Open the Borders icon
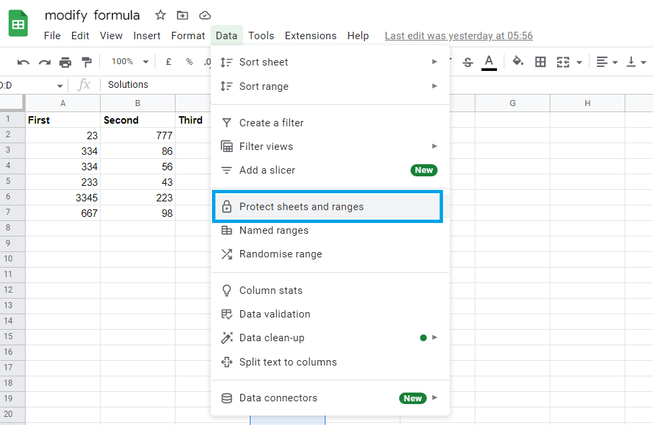 [x=540, y=61]
